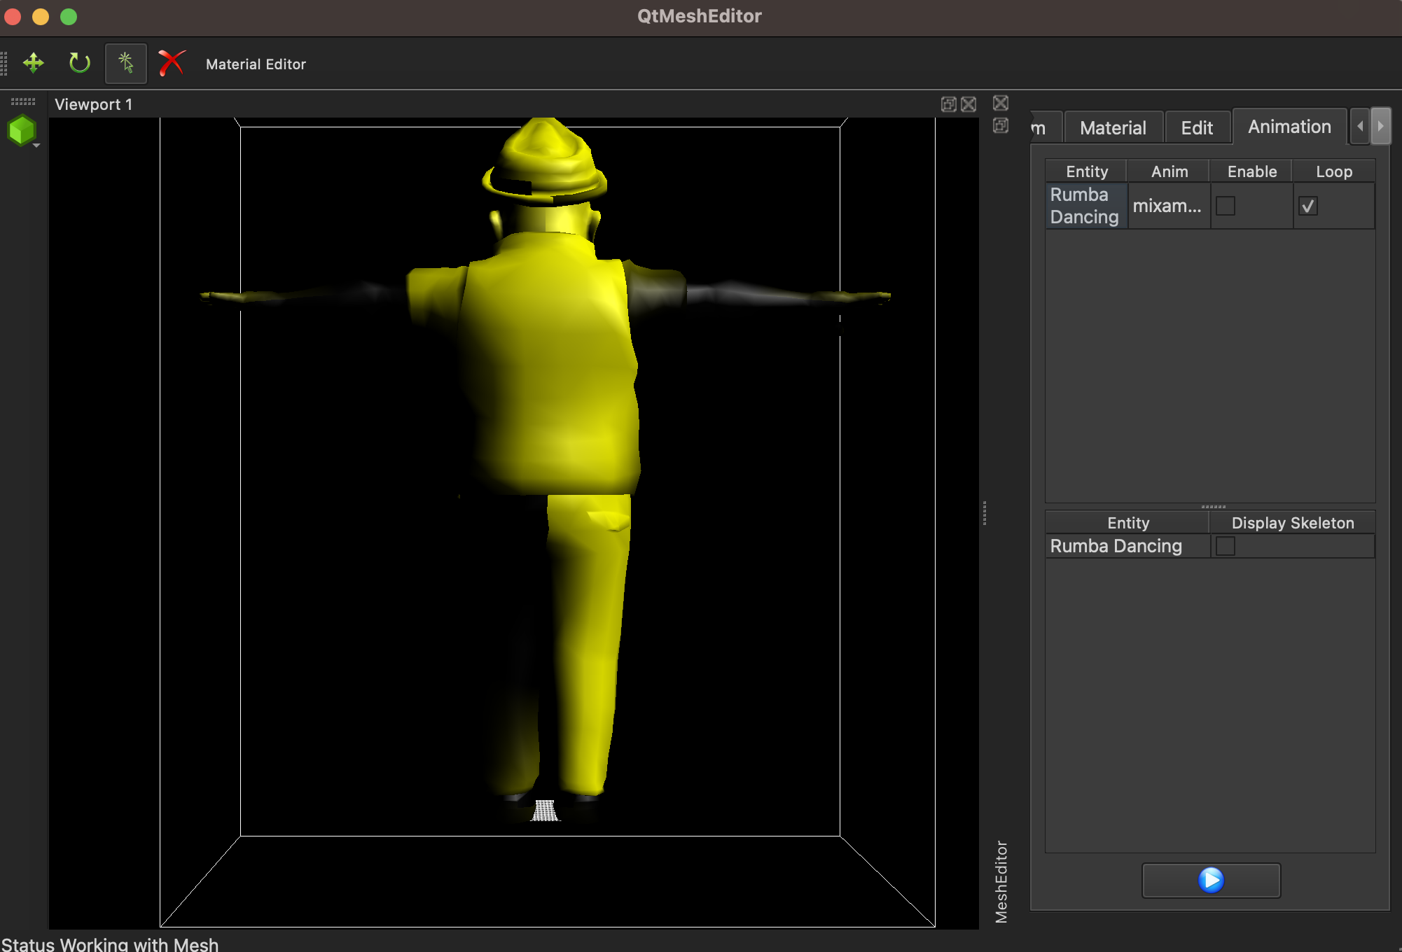The width and height of the screenshot is (1402, 952).
Task: Switch to the Edit tab
Action: pyautogui.click(x=1196, y=128)
